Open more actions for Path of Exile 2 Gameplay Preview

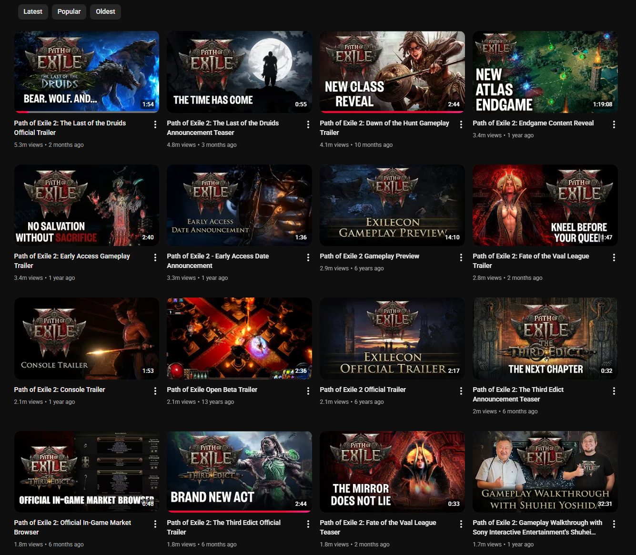(x=461, y=257)
